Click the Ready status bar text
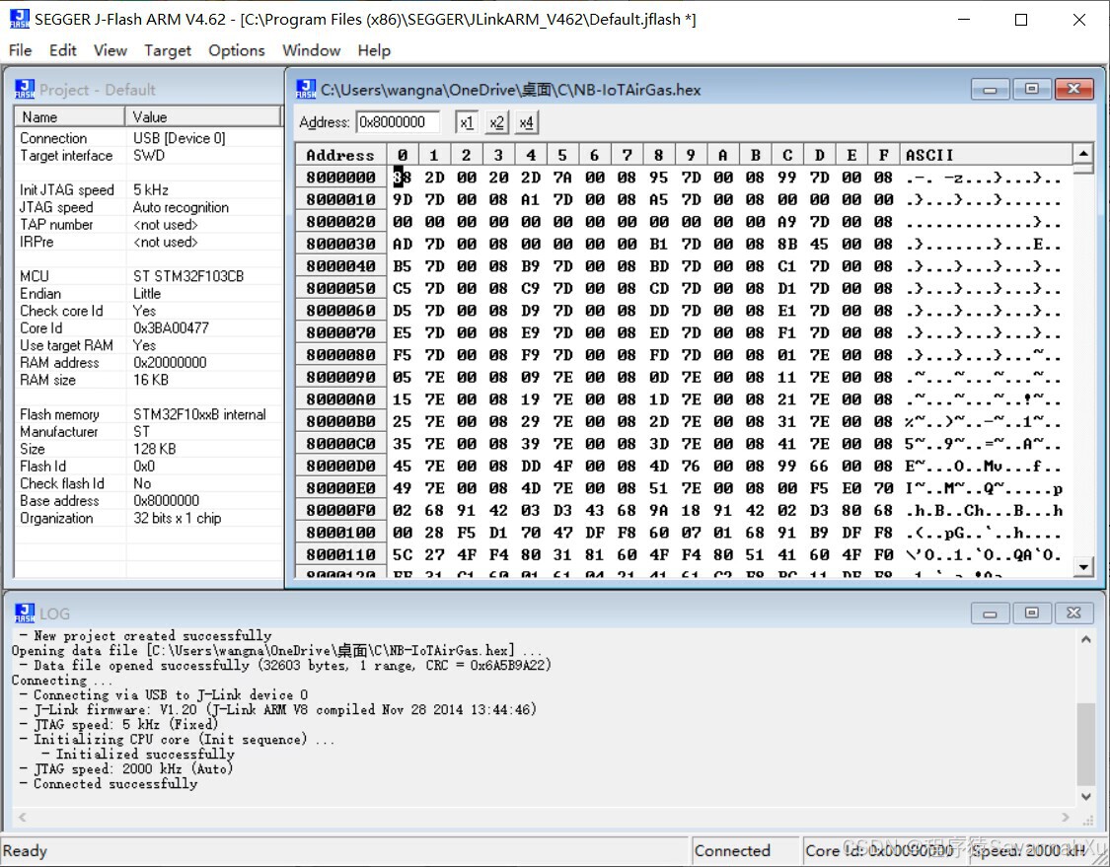This screenshot has height=867, width=1110. [25, 850]
